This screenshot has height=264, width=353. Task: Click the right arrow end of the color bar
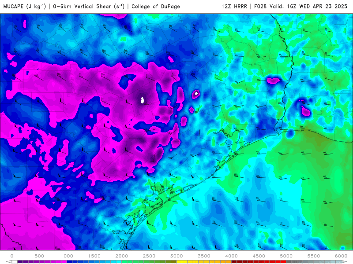[344, 262]
